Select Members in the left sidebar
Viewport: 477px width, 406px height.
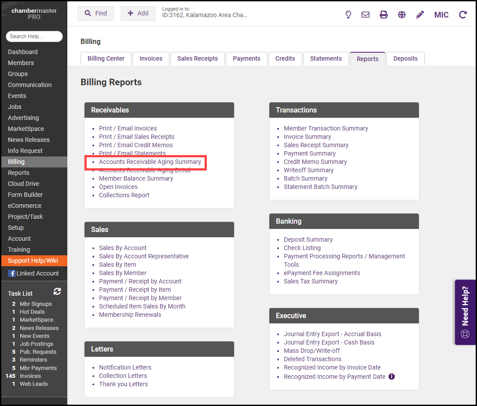21,63
